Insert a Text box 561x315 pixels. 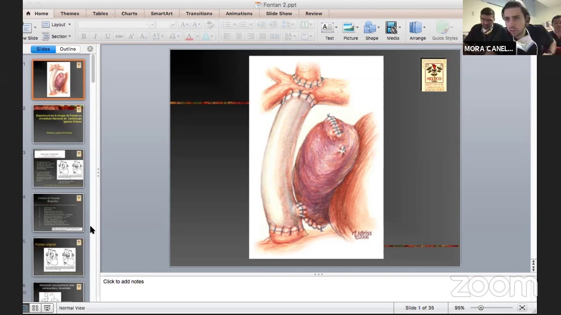coord(329,31)
